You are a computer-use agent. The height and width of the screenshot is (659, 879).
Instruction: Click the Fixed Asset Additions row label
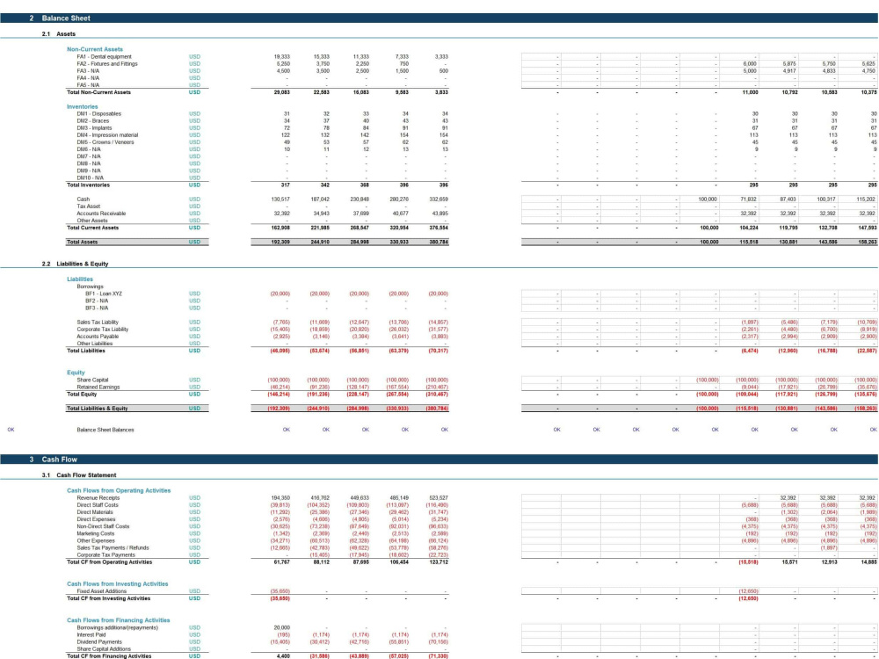102,591
